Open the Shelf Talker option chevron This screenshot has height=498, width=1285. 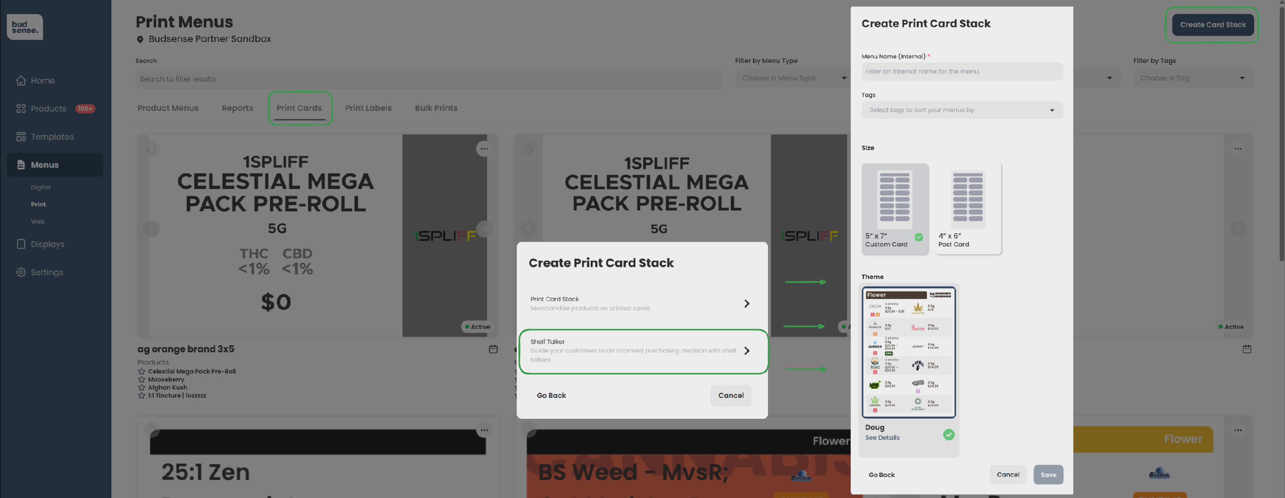coord(746,351)
